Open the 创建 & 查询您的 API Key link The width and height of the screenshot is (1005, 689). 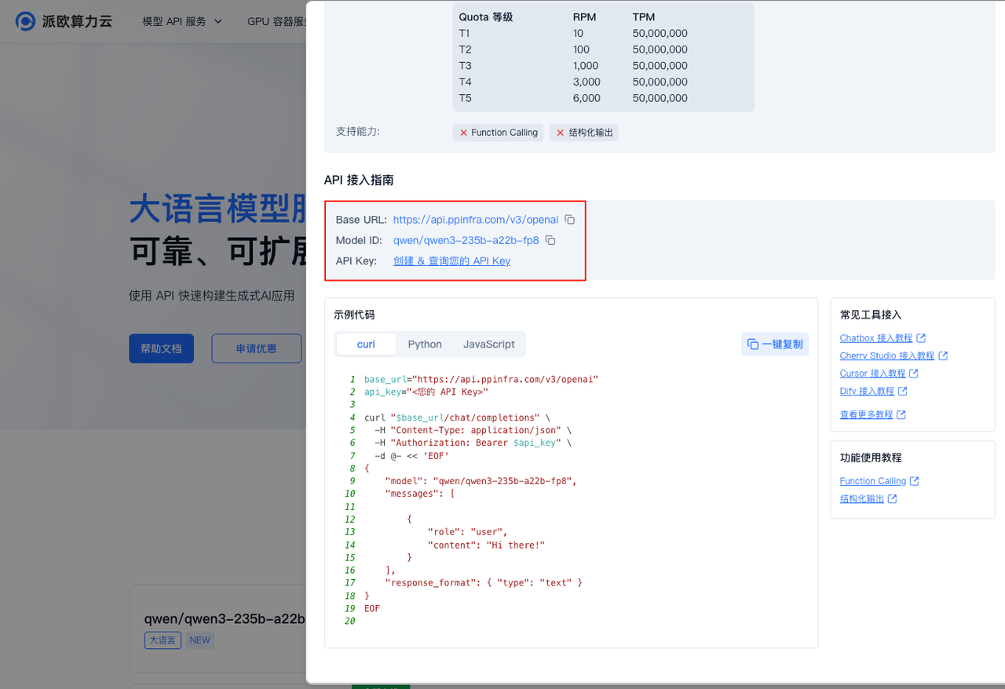click(x=451, y=261)
